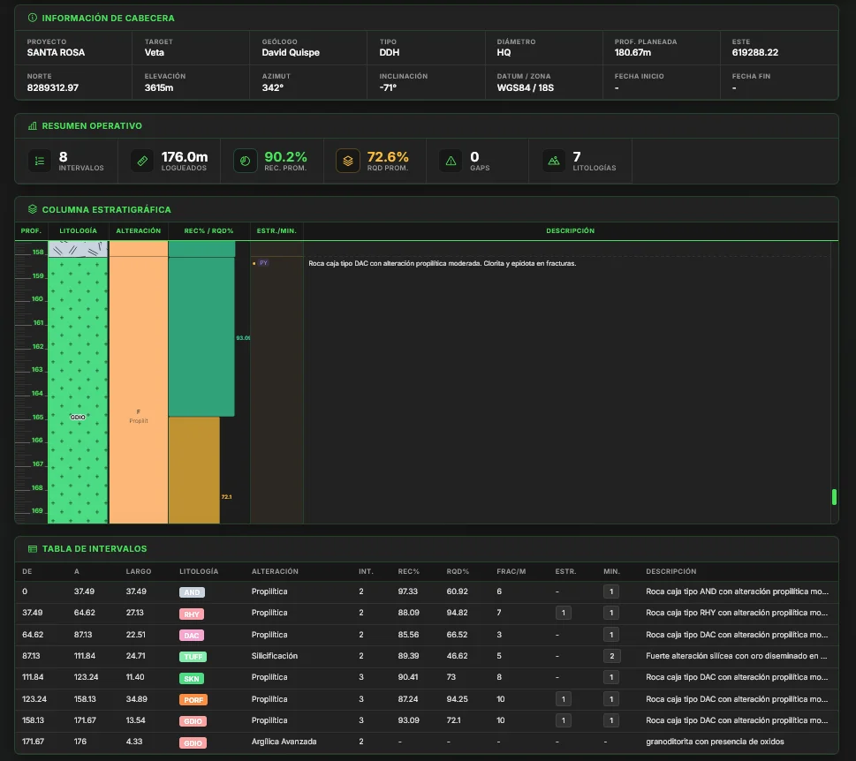
Task: Click the table icon beside Tabla de Intervalos
Action: pos(32,549)
